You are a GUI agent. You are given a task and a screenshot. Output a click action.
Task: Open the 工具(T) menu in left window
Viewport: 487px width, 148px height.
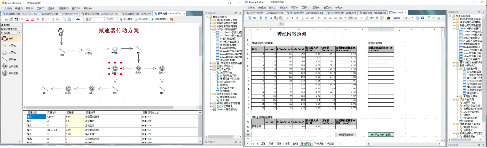(x=41, y=8)
